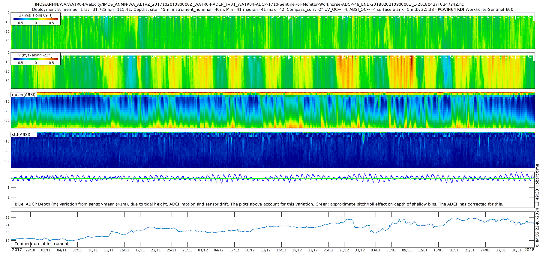Click the 'Temperature at instrument' label
Image resolution: width=540 pixels, height=255 pixels.
pos(41,244)
